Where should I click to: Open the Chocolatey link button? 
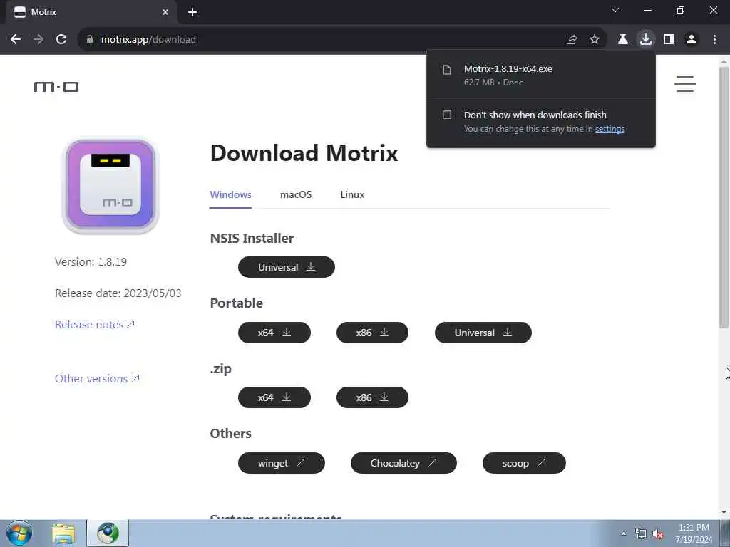[403, 463]
